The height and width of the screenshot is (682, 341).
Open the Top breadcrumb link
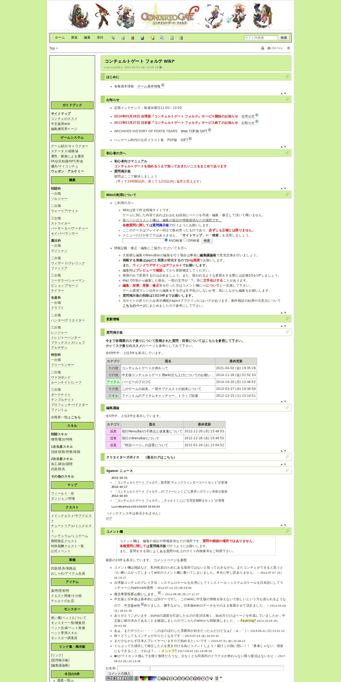click(52, 48)
